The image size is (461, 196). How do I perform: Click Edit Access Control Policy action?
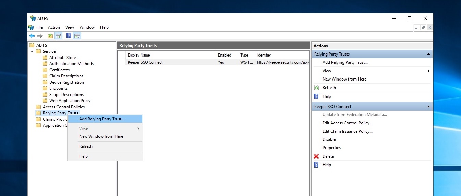pyautogui.click(x=347, y=123)
